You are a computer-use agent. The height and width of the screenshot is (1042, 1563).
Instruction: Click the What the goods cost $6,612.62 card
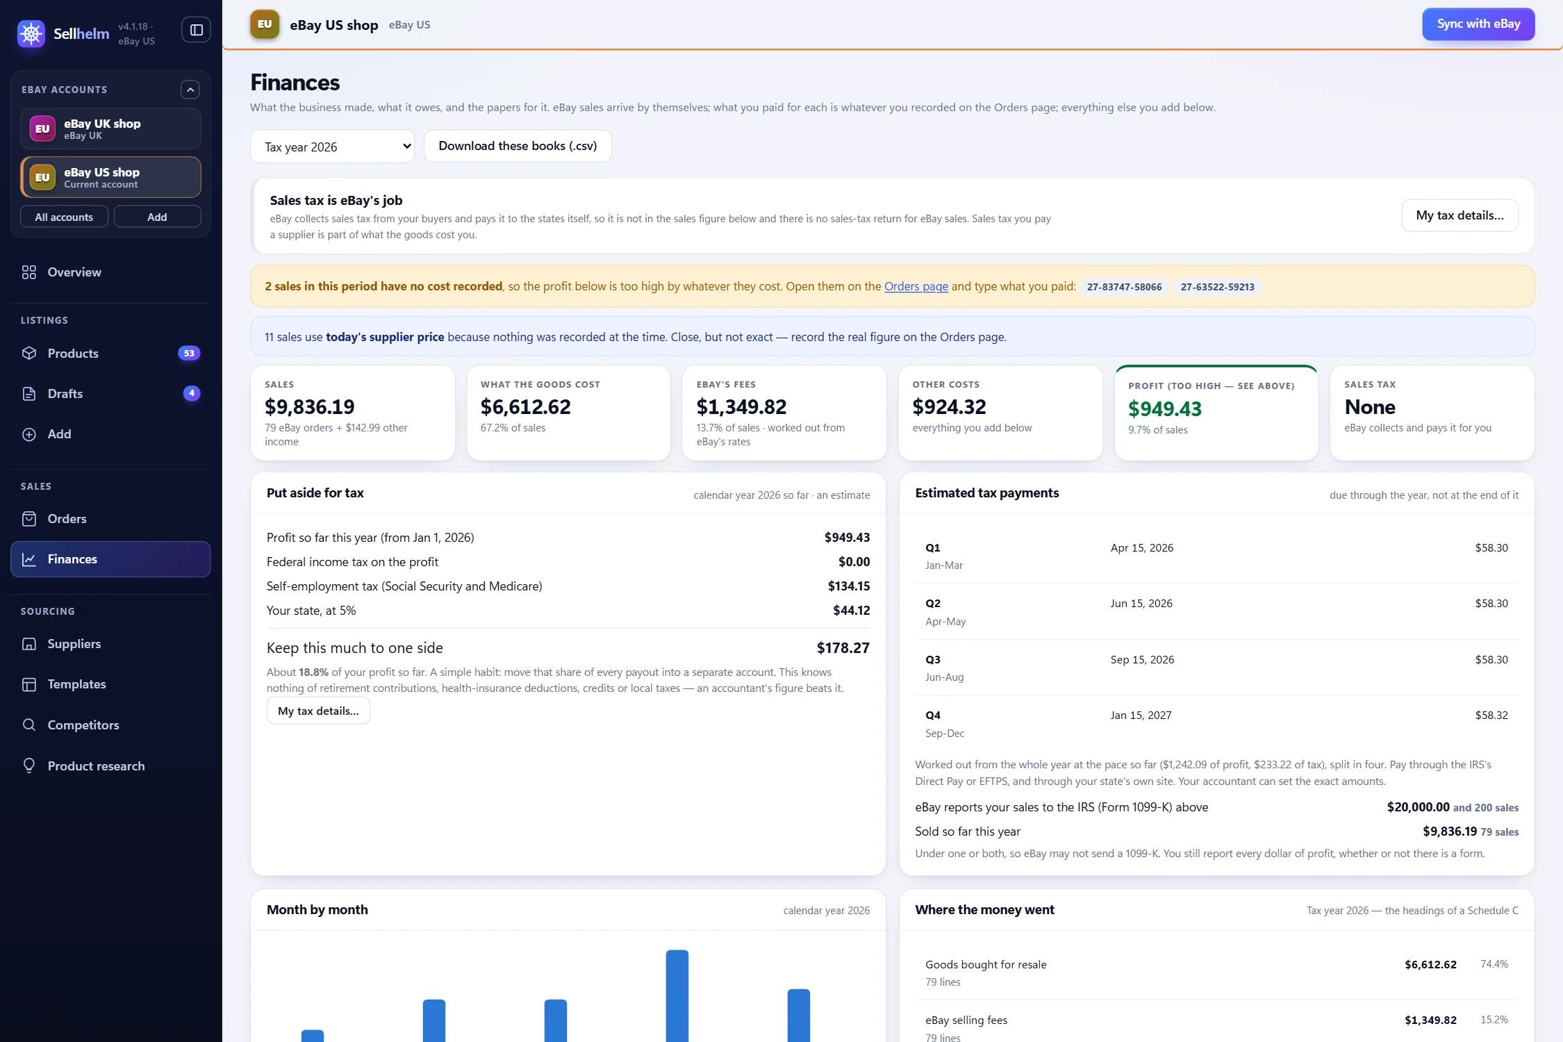(x=569, y=413)
